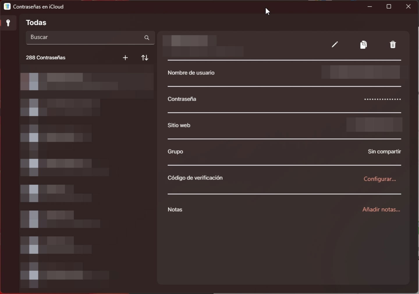Delete entry with the trash icon
This screenshot has width=419, height=294.
393,44
